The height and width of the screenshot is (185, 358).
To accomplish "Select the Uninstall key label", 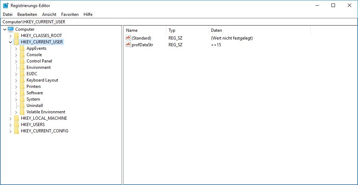I will pyautogui.click(x=35, y=106).
